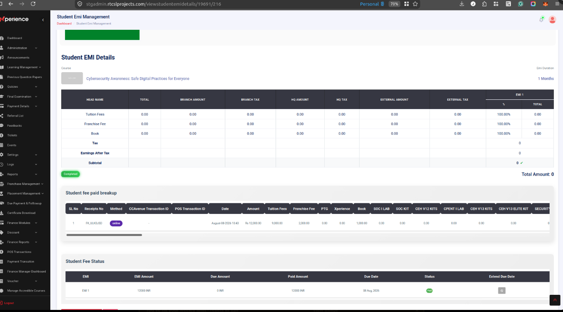Click the 1 Months EMI duration text
This screenshot has width=563, height=312.
[x=546, y=78]
